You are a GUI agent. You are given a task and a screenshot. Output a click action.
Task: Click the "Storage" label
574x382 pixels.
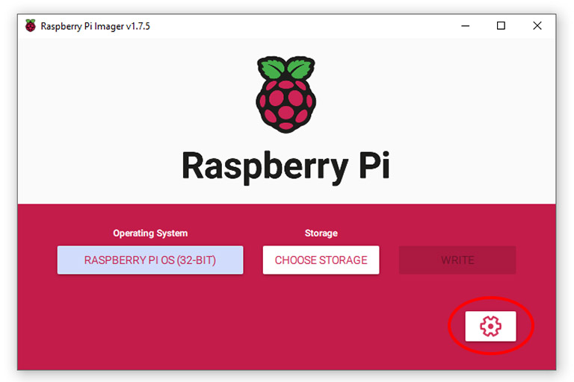click(321, 234)
